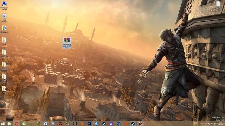Open the Windows Start button
The width and height of the screenshot is (225, 126).
2,124
